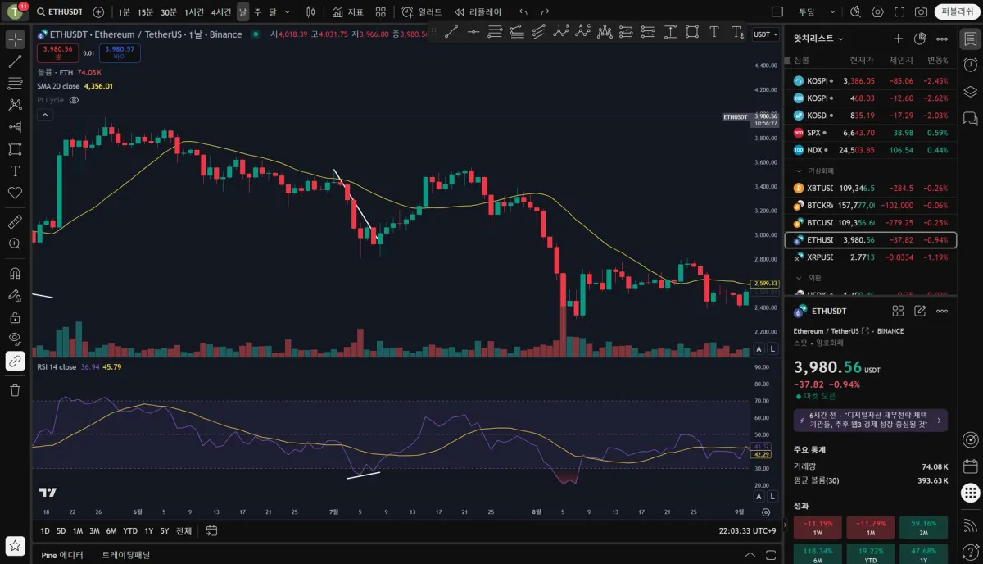Screen dimensions: 983x564
Task: Open the heart icons tool
Action: 15,193
